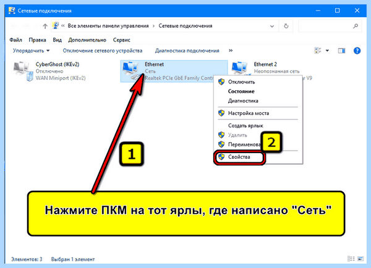The height and width of the screenshot is (268, 371).
Task: Open help with the question mark icon
Action: (x=357, y=51)
